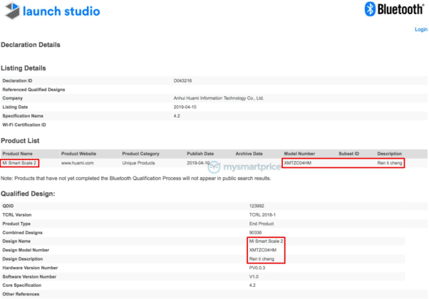Select the Combined Designs value 90336

[x=255, y=233]
